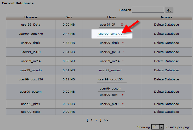Click the database Search input field

pos(148,10)
